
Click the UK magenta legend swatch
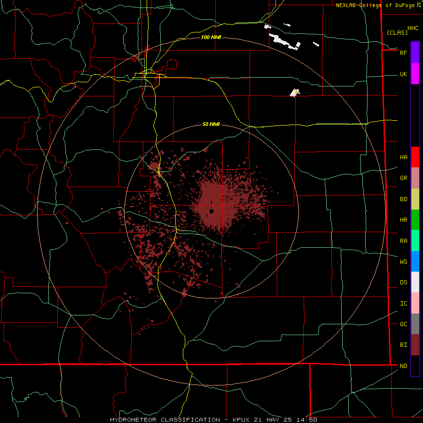click(415, 74)
